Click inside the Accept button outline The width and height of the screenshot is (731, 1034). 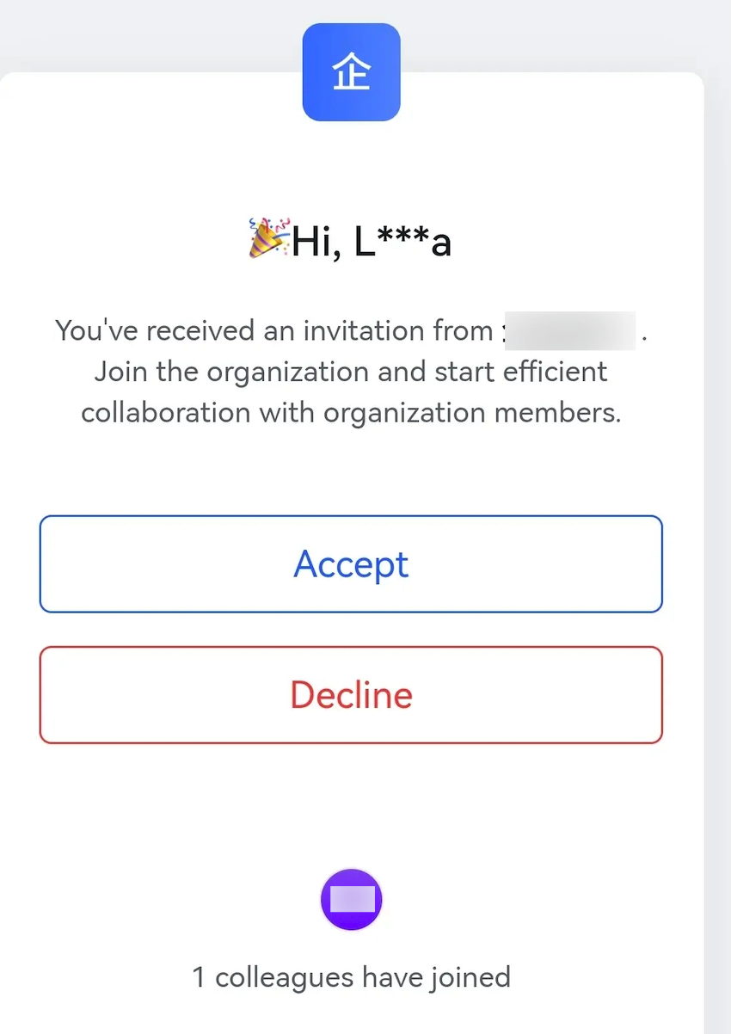pos(351,564)
